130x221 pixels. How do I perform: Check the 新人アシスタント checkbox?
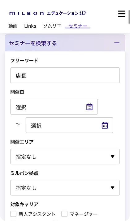13,214
